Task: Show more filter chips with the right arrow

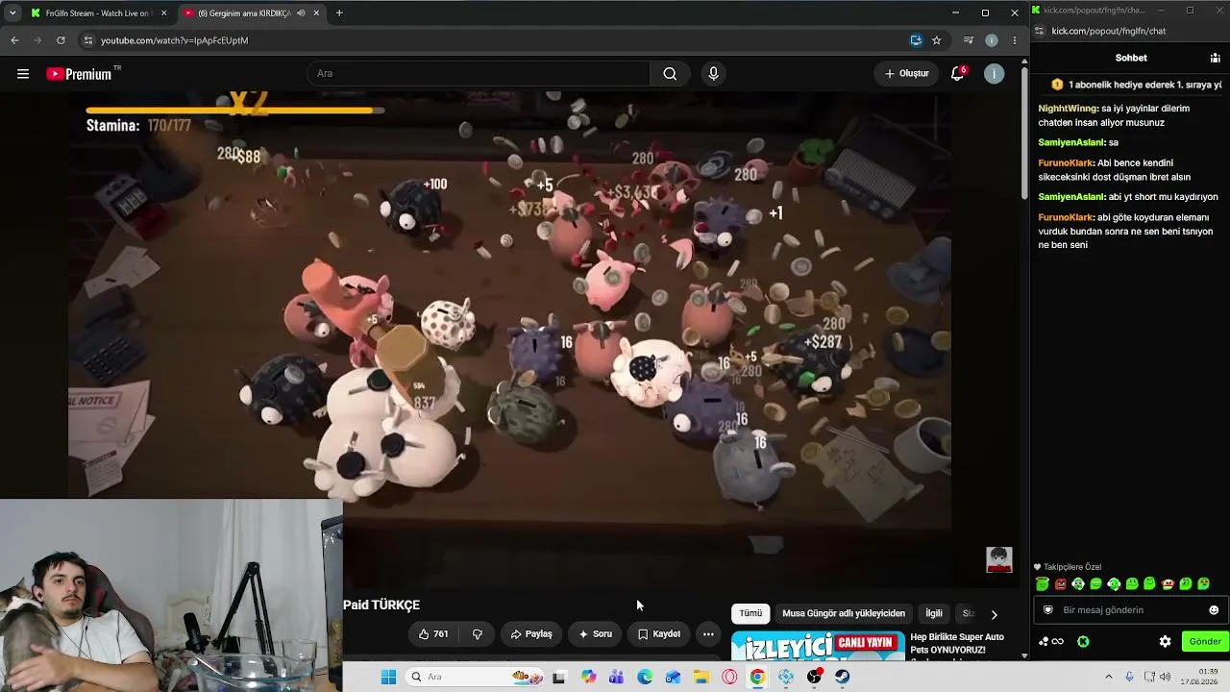Action: (994, 614)
